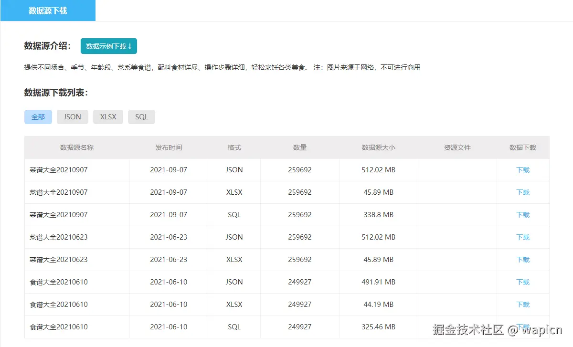Open the 数据源下载 page tab
The width and height of the screenshot is (573, 347).
point(48,10)
